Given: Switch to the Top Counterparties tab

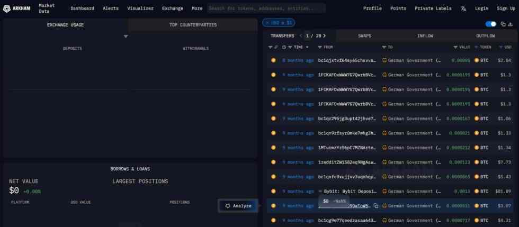Looking at the screenshot, I should pos(193,25).
